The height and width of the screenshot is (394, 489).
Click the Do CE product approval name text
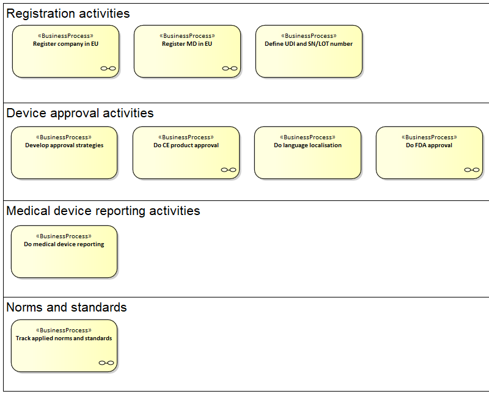click(x=186, y=145)
